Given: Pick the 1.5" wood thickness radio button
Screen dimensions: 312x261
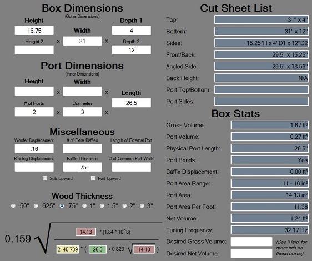Looking at the screenshot, I should click(x=102, y=205).
